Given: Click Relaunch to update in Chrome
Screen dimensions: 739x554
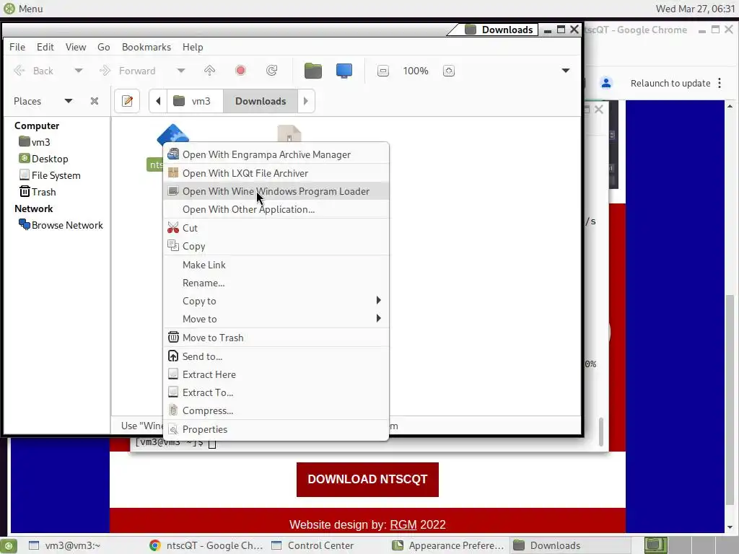Looking at the screenshot, I should tap(670, 84).
